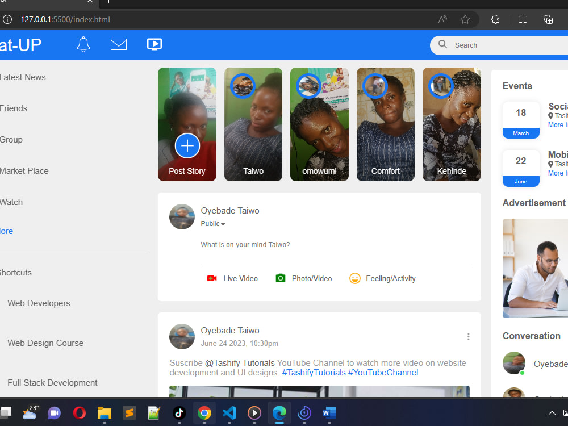
Task: Open the messages envelope icon
Action: click(x=119, y=44)
